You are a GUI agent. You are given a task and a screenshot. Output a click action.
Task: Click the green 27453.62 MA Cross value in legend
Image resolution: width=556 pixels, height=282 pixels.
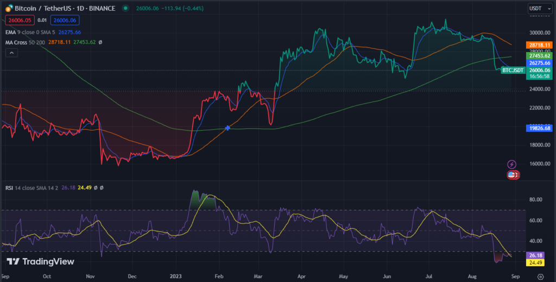pos(84,42)
